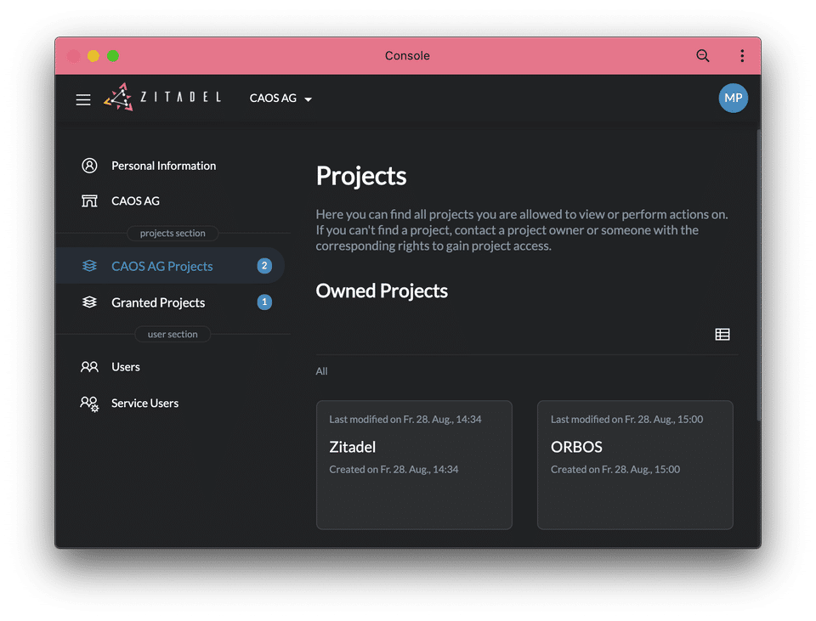Open the ORBOS project card

635,465
